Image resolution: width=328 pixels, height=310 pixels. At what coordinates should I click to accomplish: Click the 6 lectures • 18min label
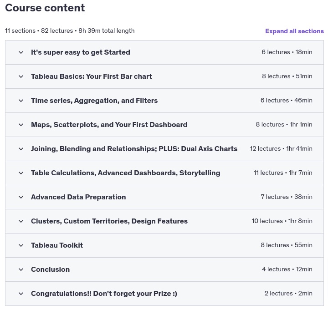[287, 52]
